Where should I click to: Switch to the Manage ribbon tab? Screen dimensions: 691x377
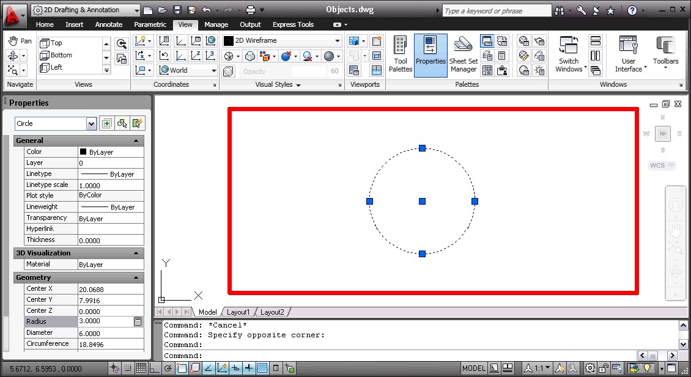(216, 24)
